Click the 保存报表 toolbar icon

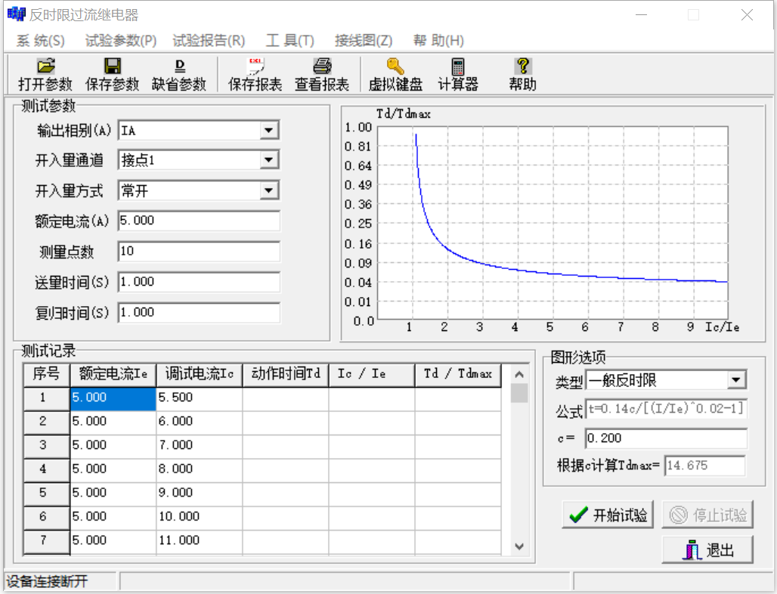255,67
